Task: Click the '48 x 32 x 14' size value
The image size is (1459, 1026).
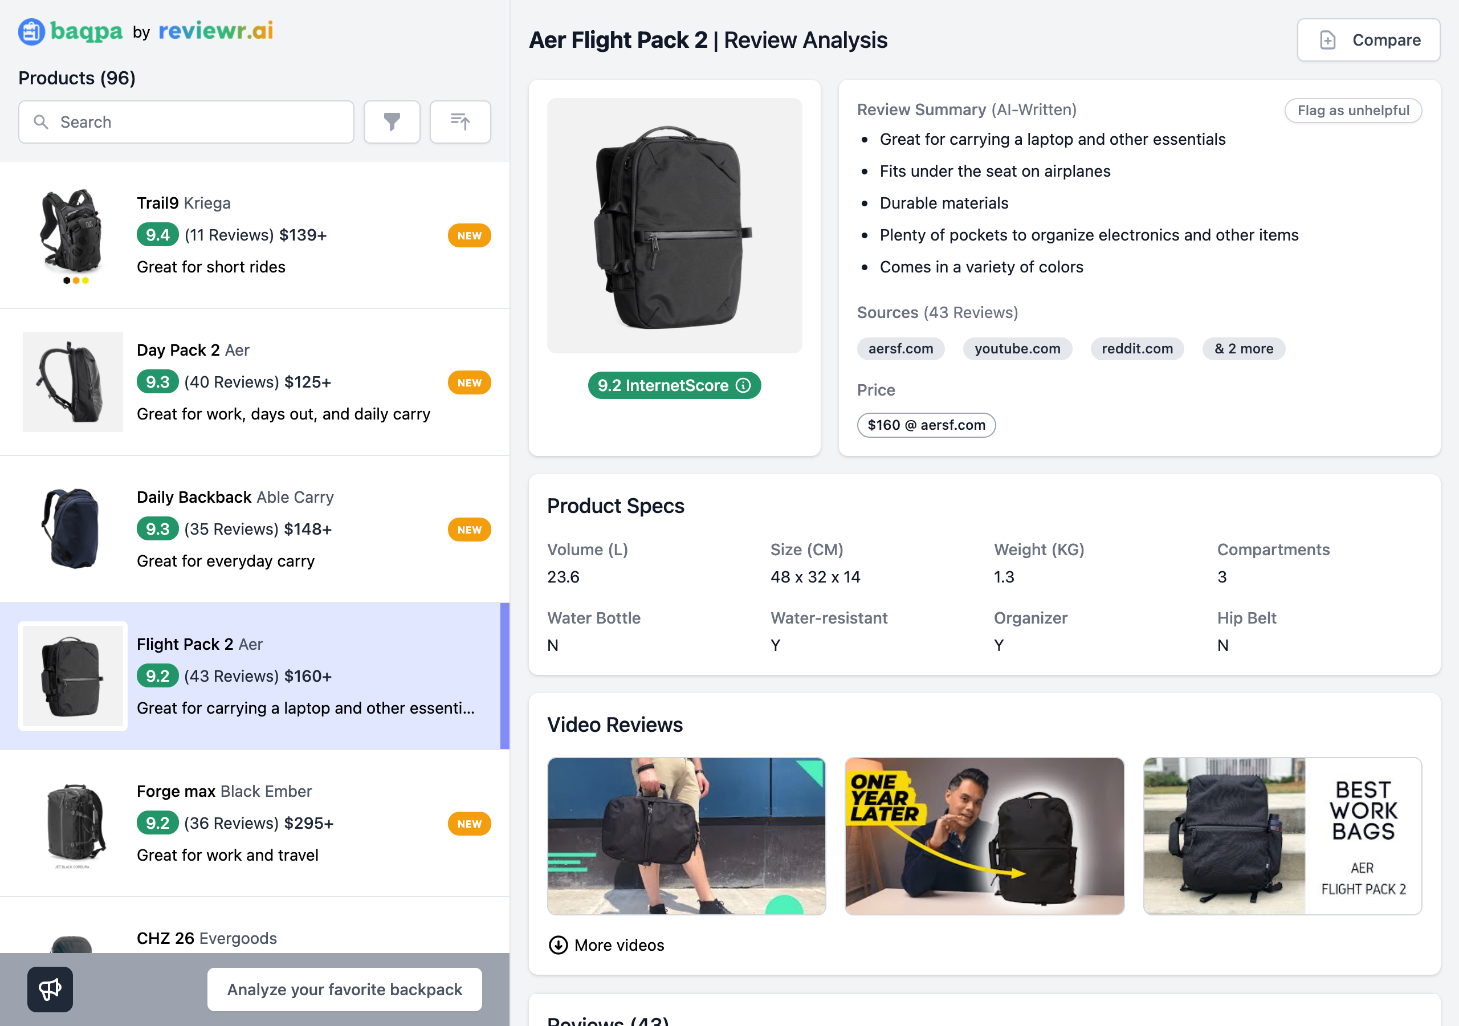Action: tap(816, 577)
